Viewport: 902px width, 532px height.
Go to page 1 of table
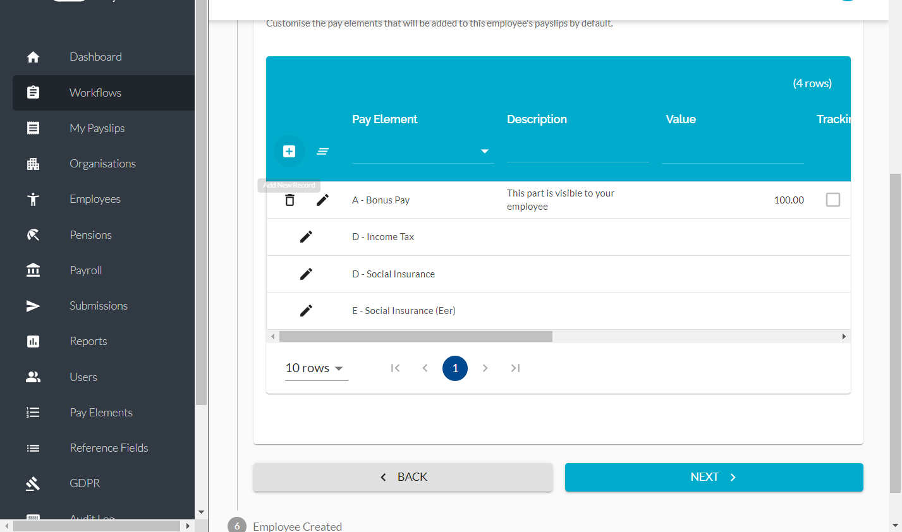455,368
